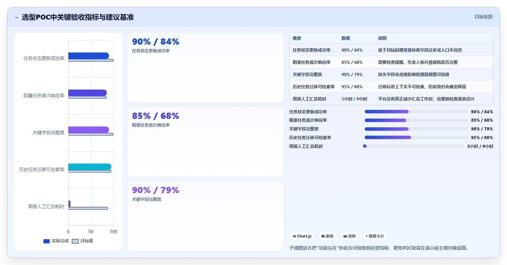Click the note 低于目标时通常意味着字段过多或入口不自然
The width and height of the screenshot is (507, 265).
[x=420, y=50]
